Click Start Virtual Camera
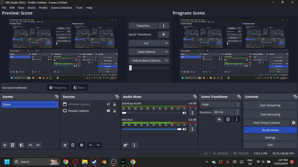The width and height of the screenshot is (298, 167). tap(267, 123)
